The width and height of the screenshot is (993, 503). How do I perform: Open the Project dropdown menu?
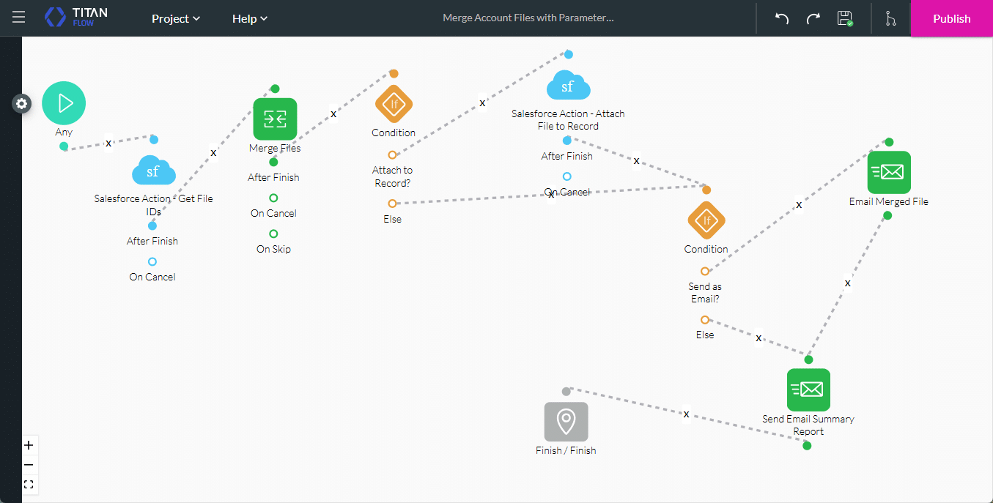pos(176,18)
